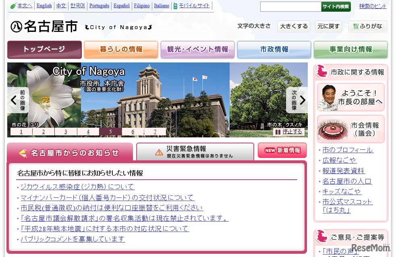Click the NEW 新着情報 button

pos(282,150)
